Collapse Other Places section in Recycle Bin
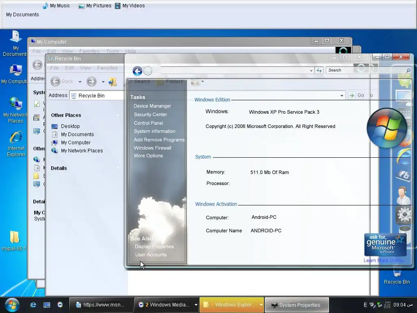This screenshot has height=313, width=417. (x=118, y=115)
